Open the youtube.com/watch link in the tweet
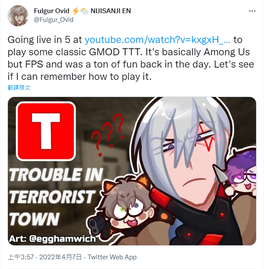 click(x=158, y=40)
